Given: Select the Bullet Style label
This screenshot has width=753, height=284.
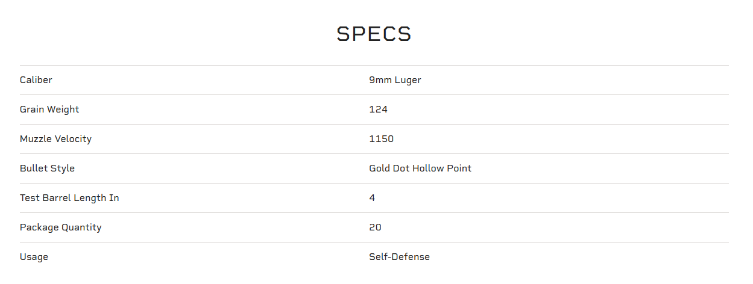Looking at the screenshot, I should [x=47, y=168].
